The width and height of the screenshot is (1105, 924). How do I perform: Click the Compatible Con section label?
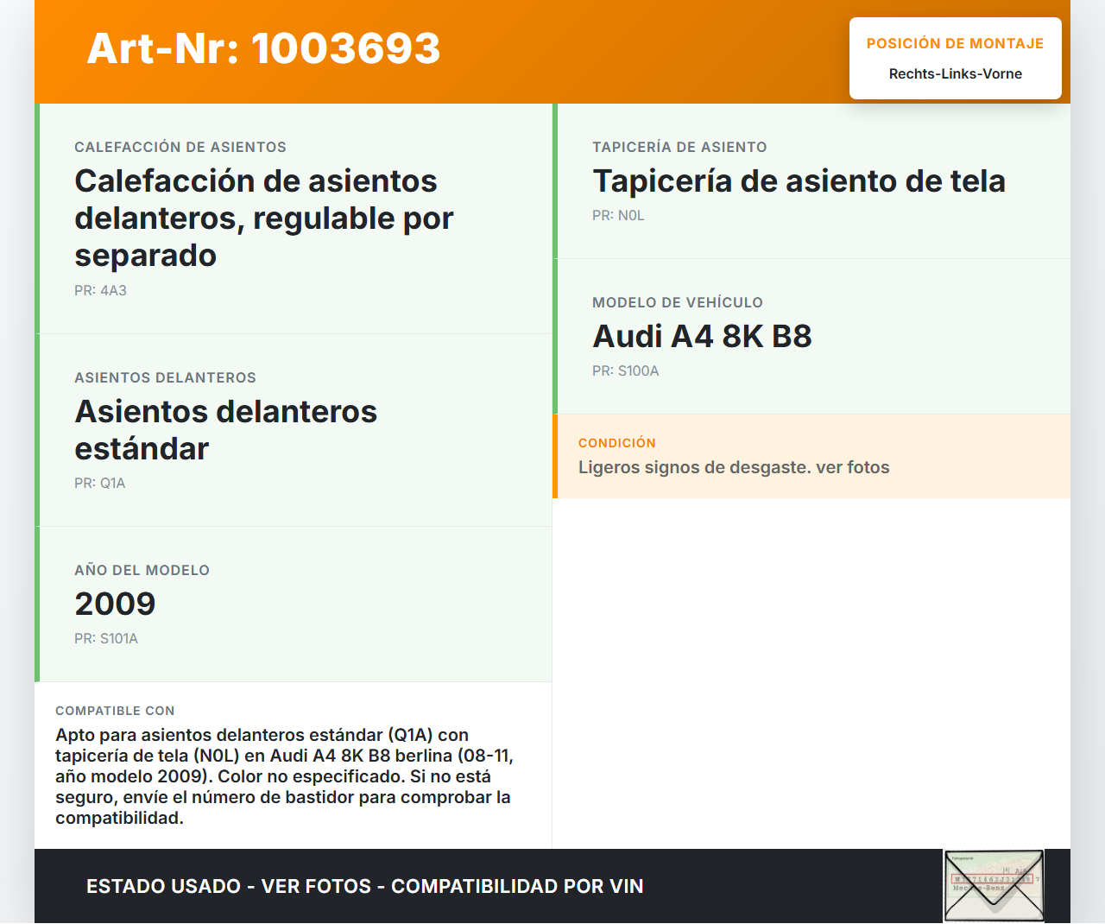(x=115, y=711)
